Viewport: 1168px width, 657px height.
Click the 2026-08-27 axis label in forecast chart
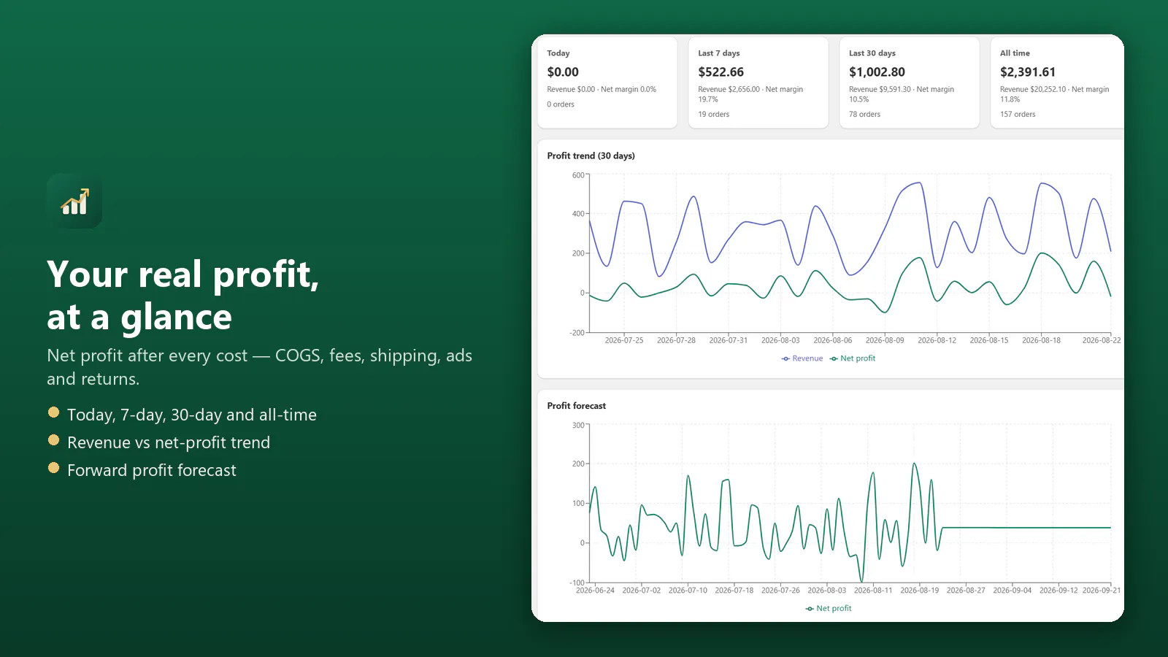pyautogui.click(x=966, y=591)
